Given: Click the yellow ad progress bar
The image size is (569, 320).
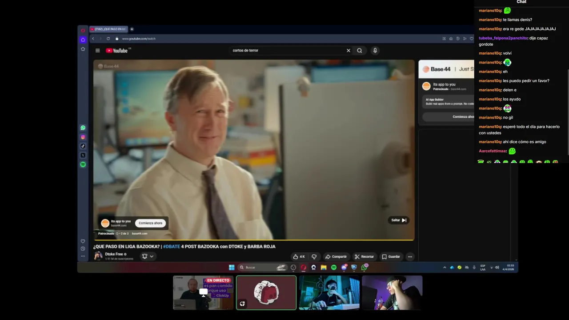Looking at the screenshot, I should point(253,240).
